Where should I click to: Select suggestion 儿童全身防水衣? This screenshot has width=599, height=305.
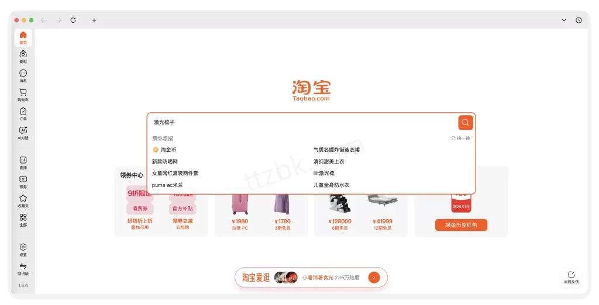(x=332, y=185)
